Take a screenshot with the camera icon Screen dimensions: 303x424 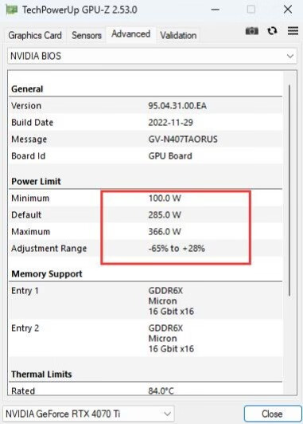[251, 31]
